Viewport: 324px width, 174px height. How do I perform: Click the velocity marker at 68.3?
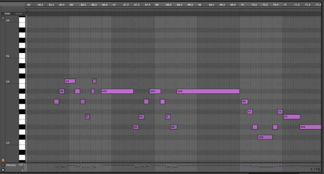click(178, 166)
